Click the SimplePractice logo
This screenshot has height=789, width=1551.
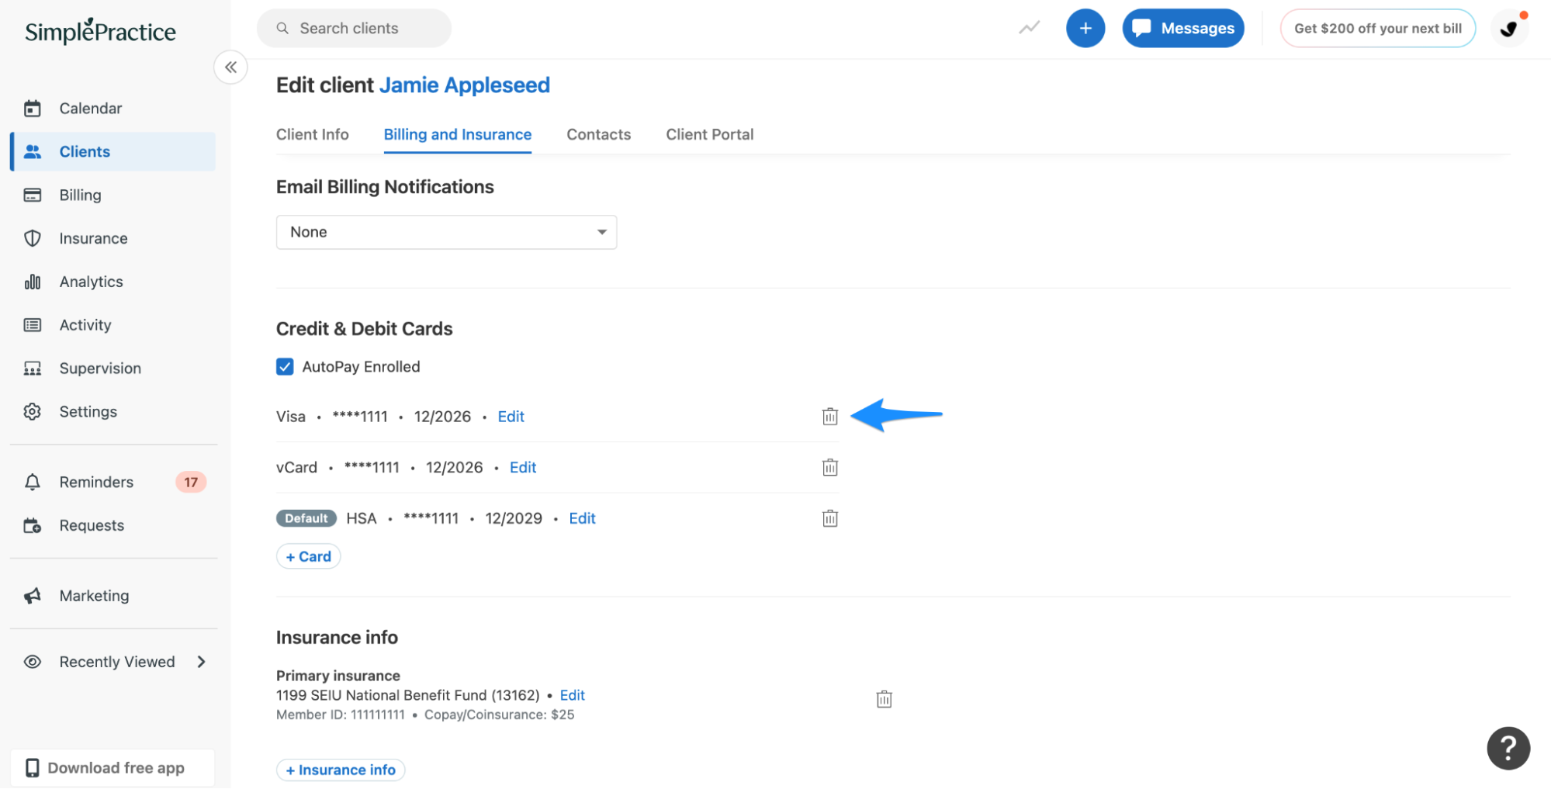pyautogui.click(x=100, y=31)
